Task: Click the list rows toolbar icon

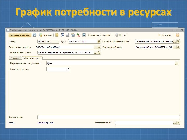Action: click(68, 35)
